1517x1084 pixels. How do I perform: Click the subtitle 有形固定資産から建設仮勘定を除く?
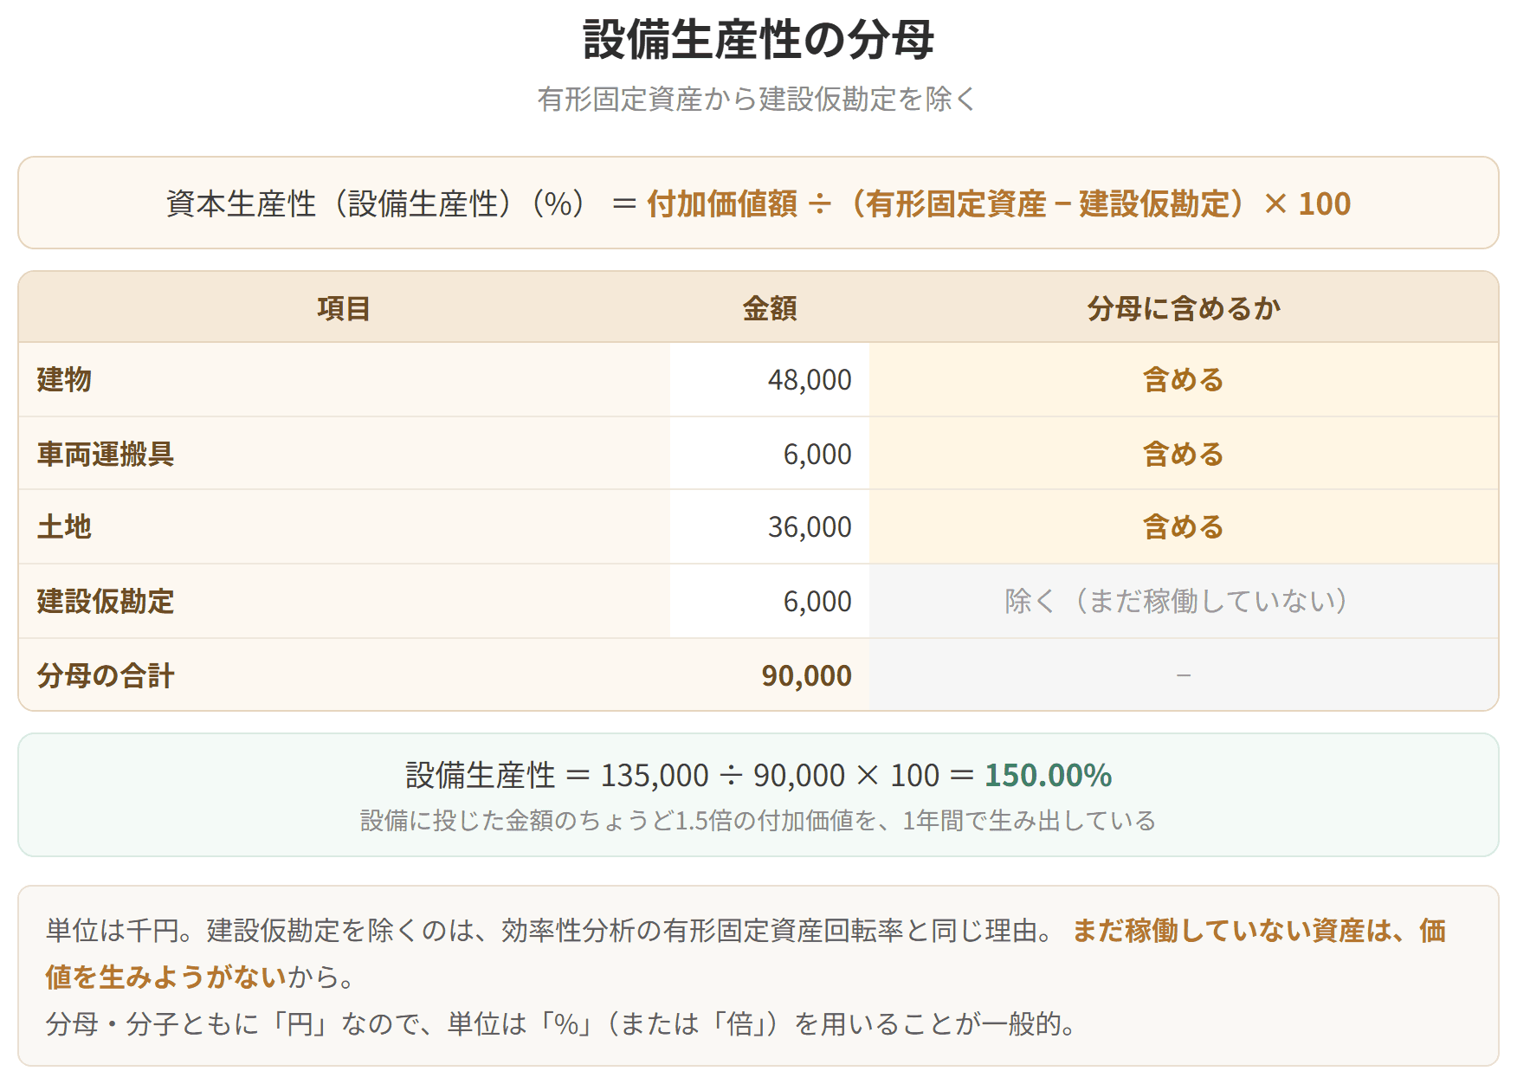click(758, 99)
